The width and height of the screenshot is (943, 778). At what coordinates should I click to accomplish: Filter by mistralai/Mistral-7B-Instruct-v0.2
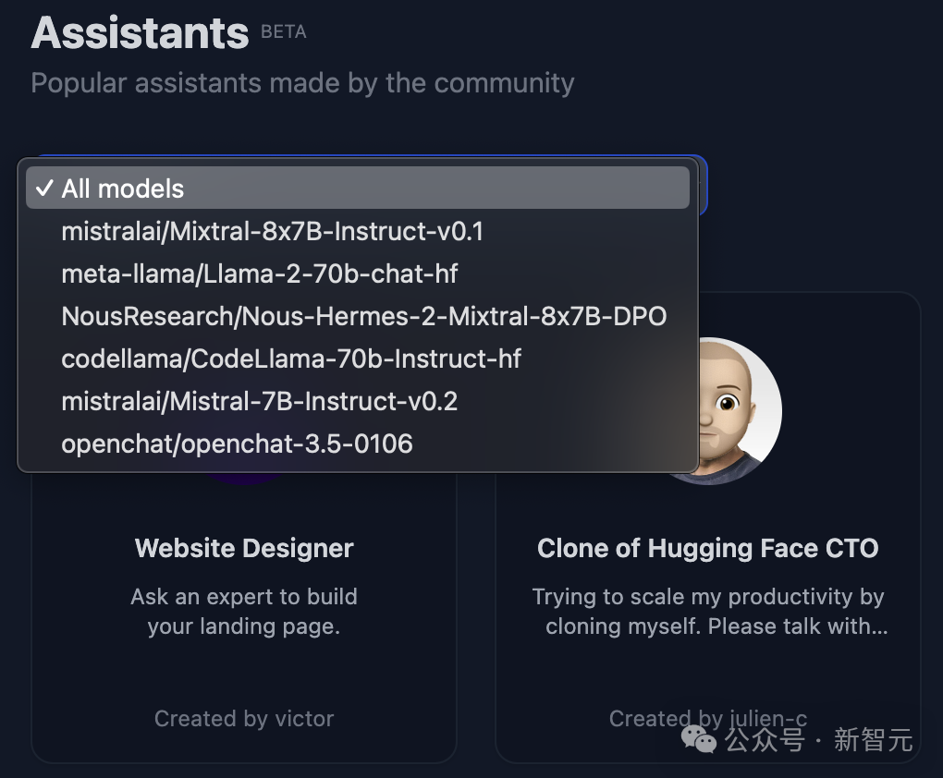260,401
